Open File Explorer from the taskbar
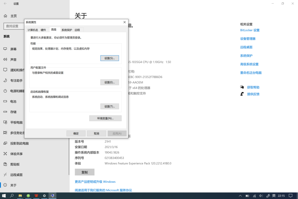298x199 pixels. (20, 195)
